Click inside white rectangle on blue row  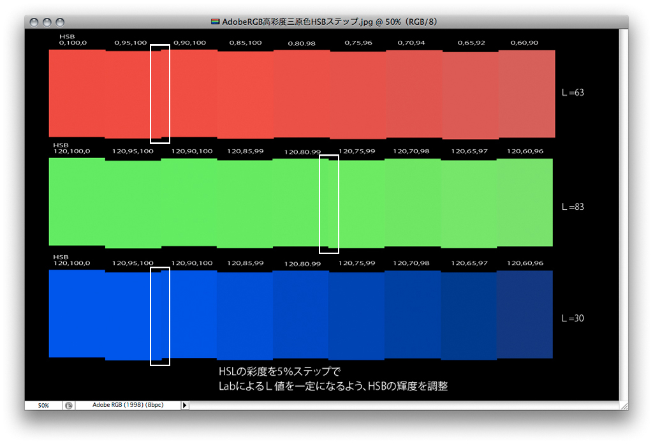(160, 316)
